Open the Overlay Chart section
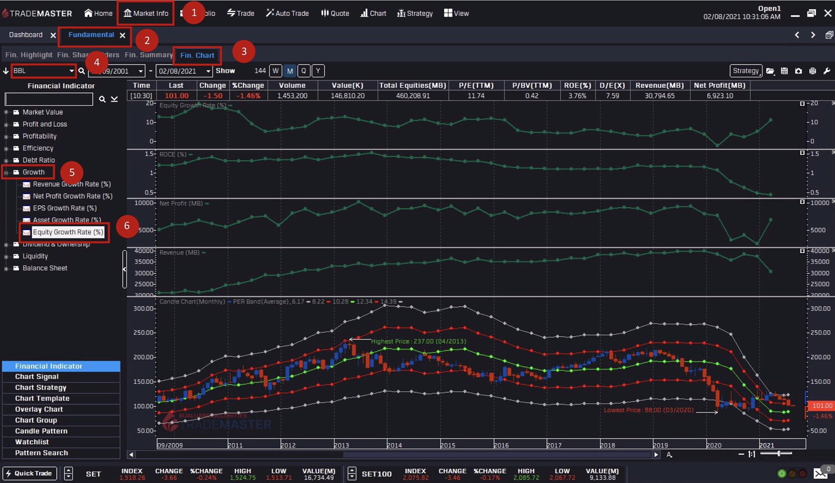835x483 pixels. pyautogui.click(x=61, y=410)
